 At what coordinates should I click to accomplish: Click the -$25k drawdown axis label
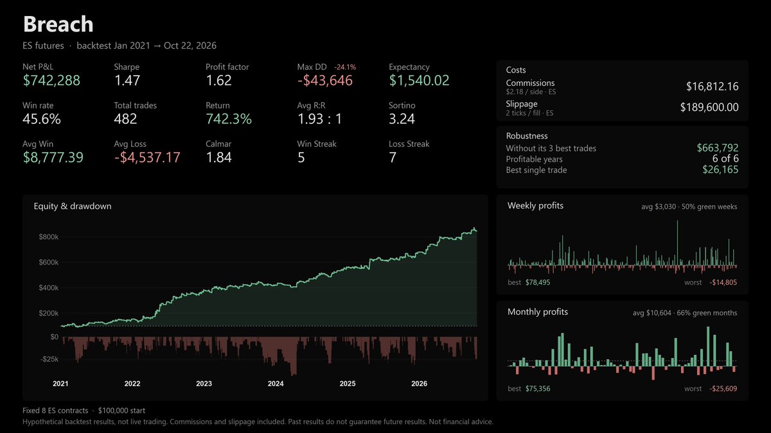(x=50, y=359)
